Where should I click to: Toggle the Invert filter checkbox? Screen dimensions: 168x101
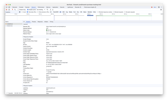click(x=22, y=12)
